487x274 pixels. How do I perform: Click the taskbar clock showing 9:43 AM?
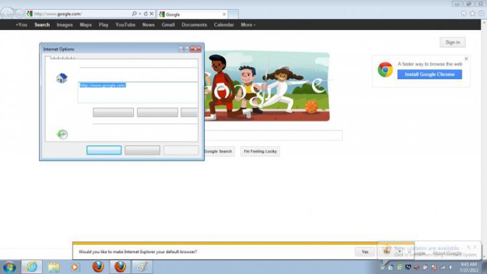point(469,267)
